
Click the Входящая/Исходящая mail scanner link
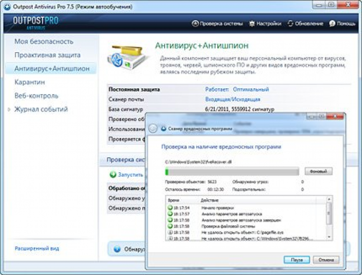point(233,99)
